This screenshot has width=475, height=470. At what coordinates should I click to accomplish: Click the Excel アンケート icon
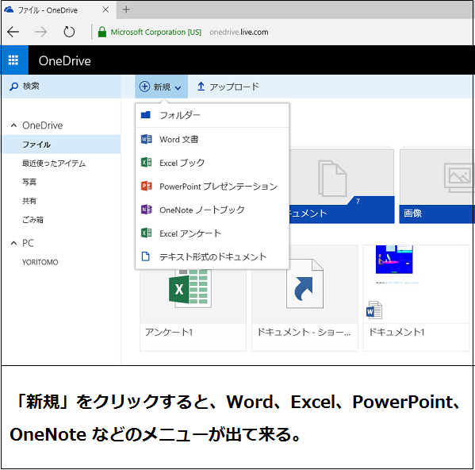point(147,233)
